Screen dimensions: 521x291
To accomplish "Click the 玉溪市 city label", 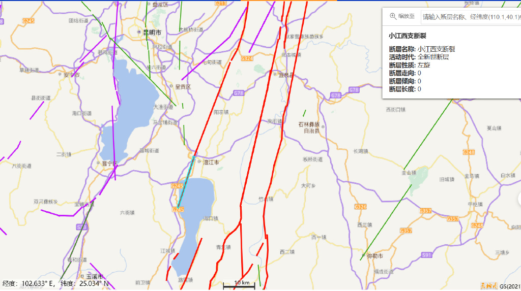I will point(95,276).
